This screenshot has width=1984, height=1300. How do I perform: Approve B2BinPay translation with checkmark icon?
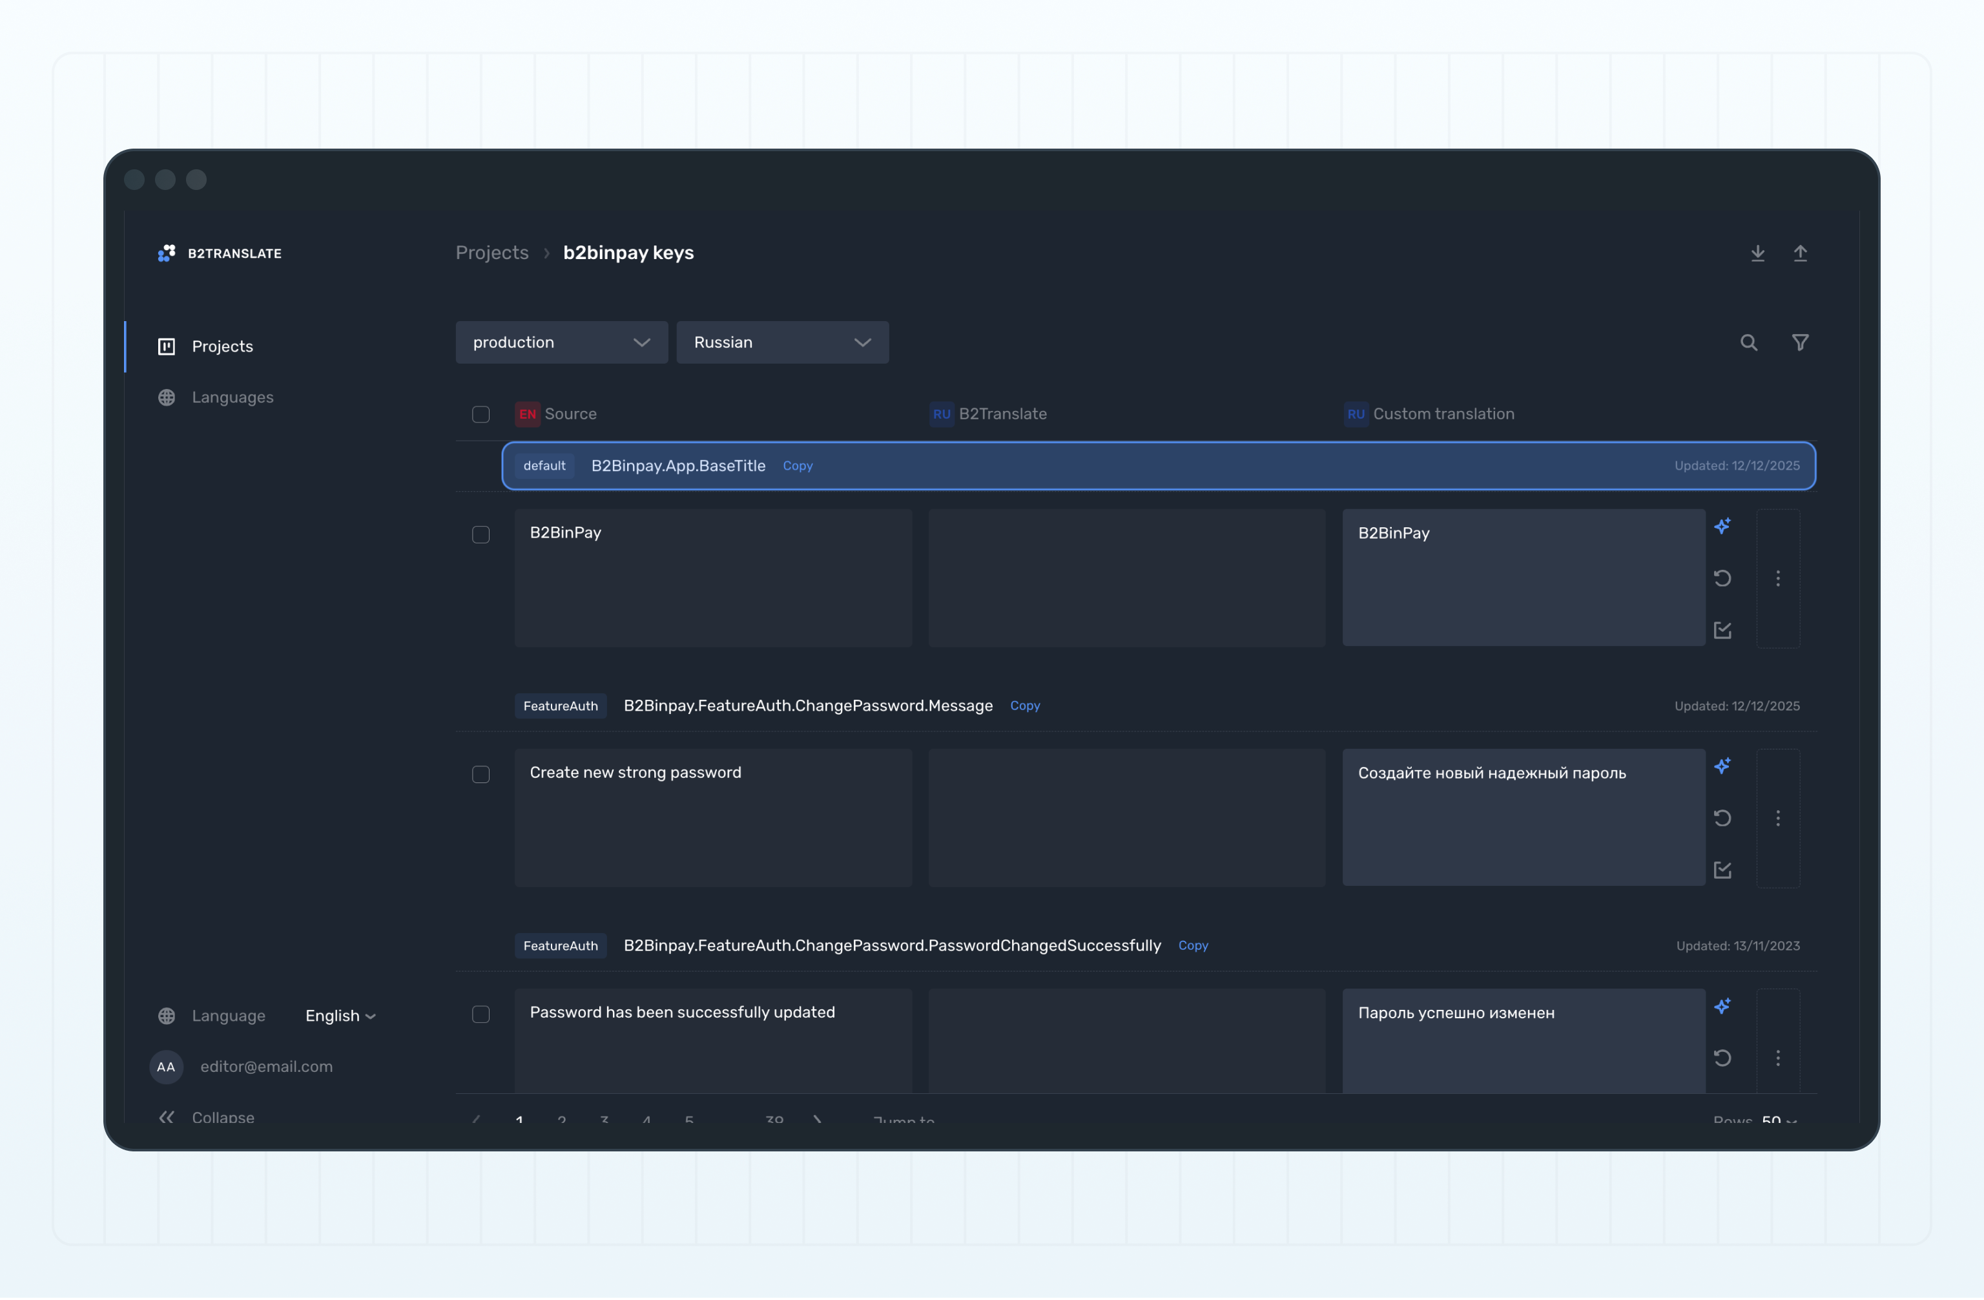(x=1722, y=631)
